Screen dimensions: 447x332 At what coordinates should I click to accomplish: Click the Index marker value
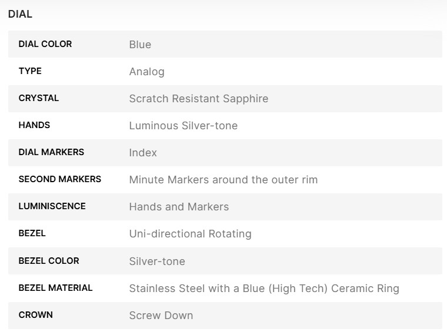tap(143, 153)
